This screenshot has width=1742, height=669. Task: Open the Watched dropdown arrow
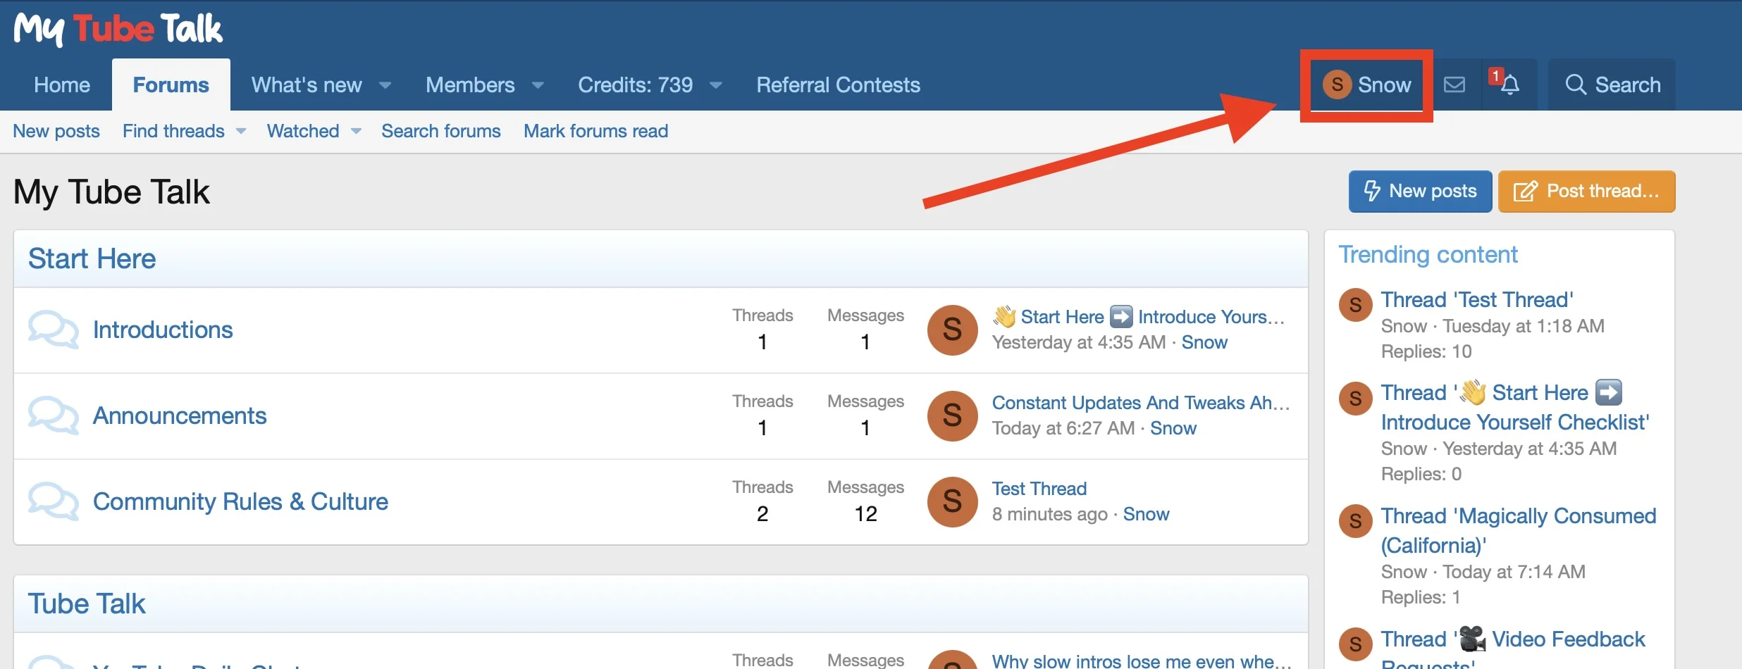coord(356,131)
